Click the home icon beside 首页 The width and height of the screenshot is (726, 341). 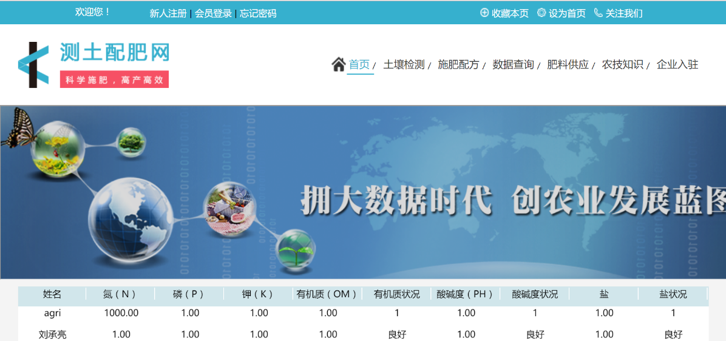tap(339, 64)
